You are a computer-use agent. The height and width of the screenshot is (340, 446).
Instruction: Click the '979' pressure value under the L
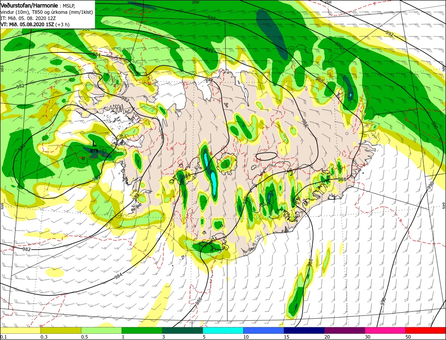pyautogui.click(x=94, y=151)
